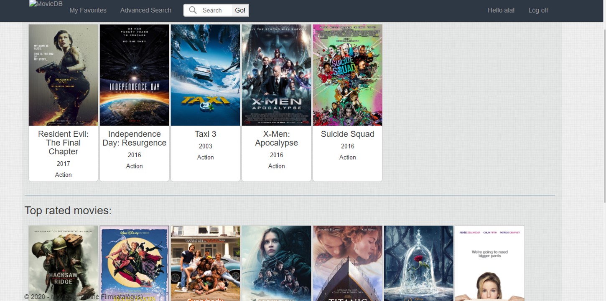This screenshot has height=301, width=606.
Task: Click title text Resident Evil: The Final Chapter
Action: click(64, 143)
